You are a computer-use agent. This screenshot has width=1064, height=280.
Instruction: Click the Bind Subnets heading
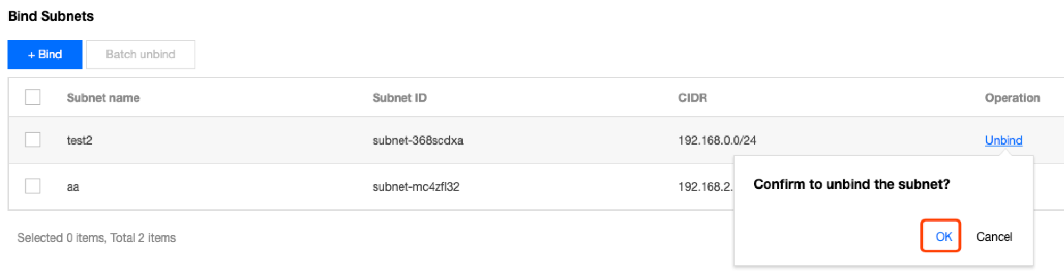51,16
